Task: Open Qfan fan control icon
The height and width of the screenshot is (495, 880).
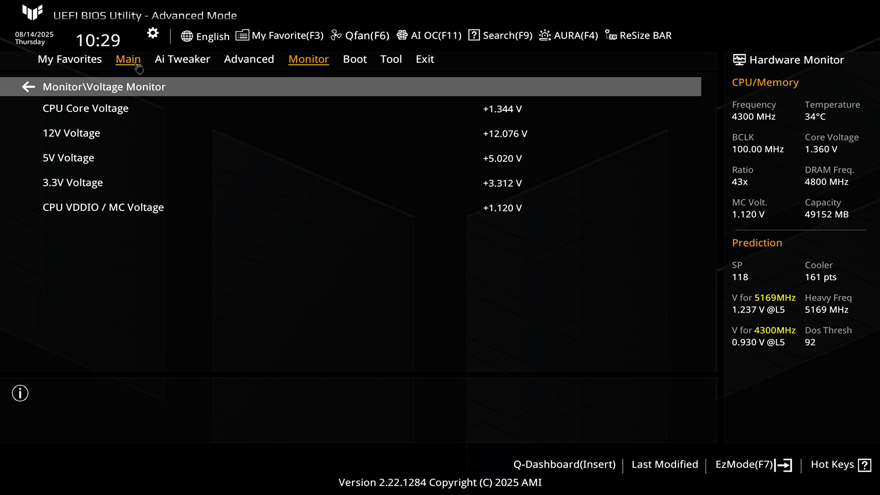Action: coord(336,35)
